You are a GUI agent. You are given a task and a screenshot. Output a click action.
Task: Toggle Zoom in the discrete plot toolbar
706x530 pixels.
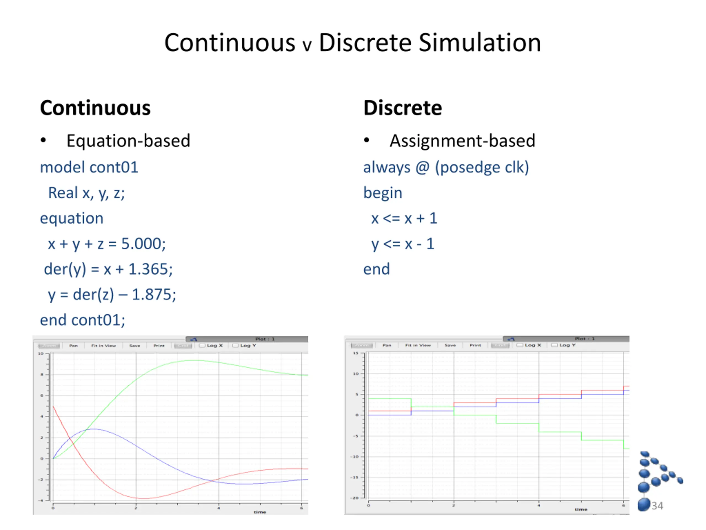pos(362,345)
